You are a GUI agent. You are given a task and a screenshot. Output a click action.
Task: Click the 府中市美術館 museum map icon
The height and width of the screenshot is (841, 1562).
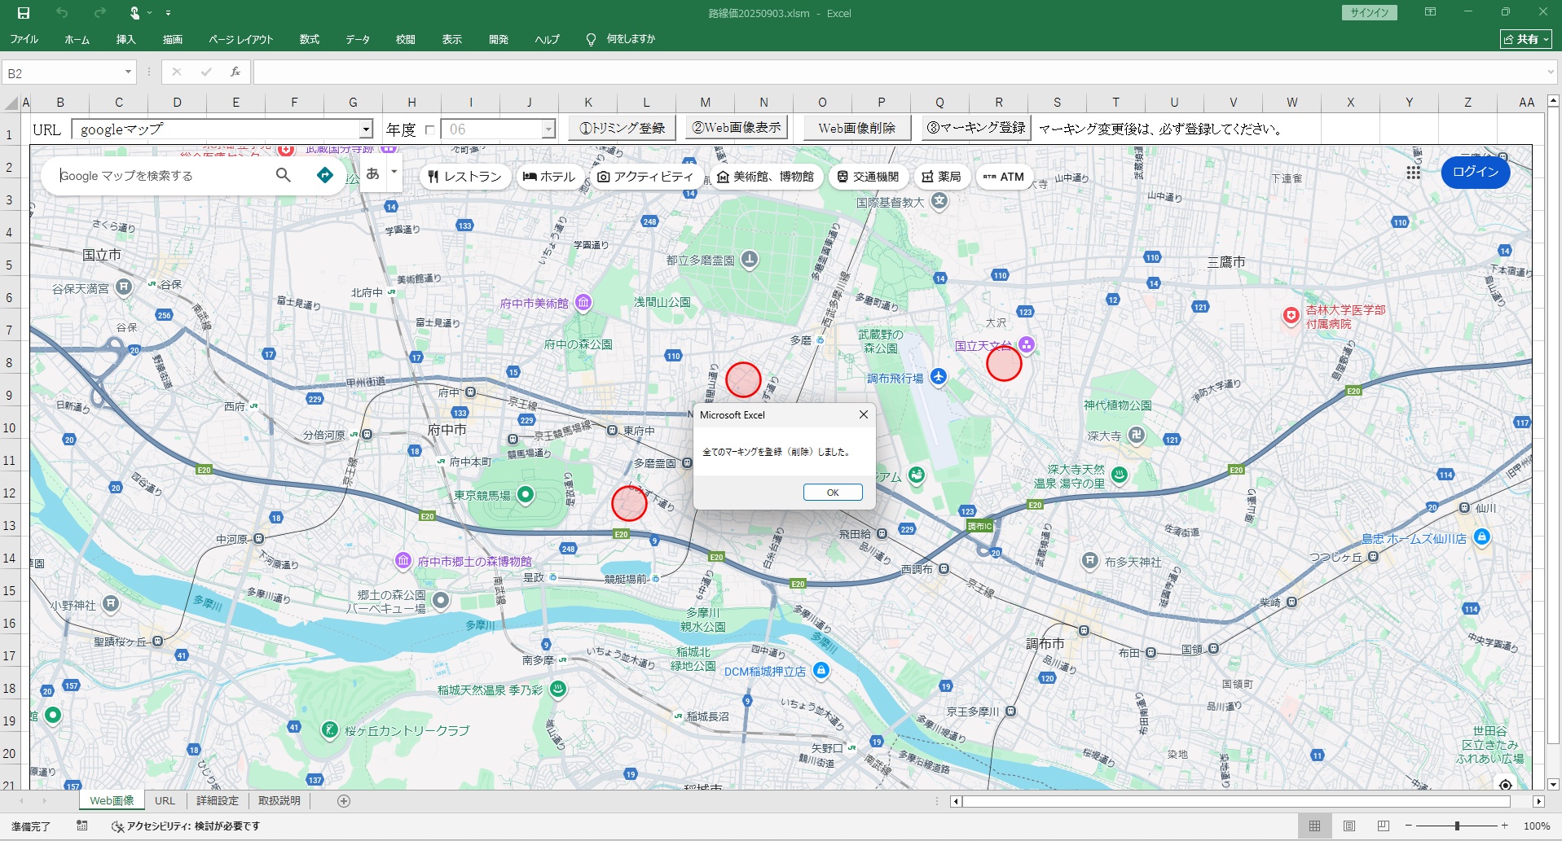tap(583, 303)
